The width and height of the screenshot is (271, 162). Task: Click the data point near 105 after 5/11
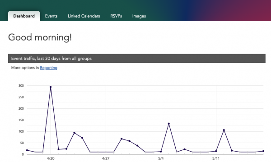click(224, 130)
